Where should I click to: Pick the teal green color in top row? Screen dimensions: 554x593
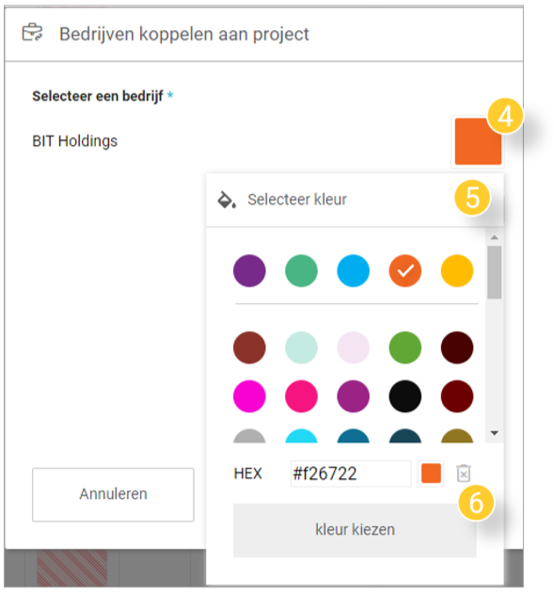tap(301, 271)
